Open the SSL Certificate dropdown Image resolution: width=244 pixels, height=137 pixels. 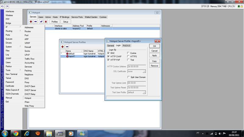(144, 71)
